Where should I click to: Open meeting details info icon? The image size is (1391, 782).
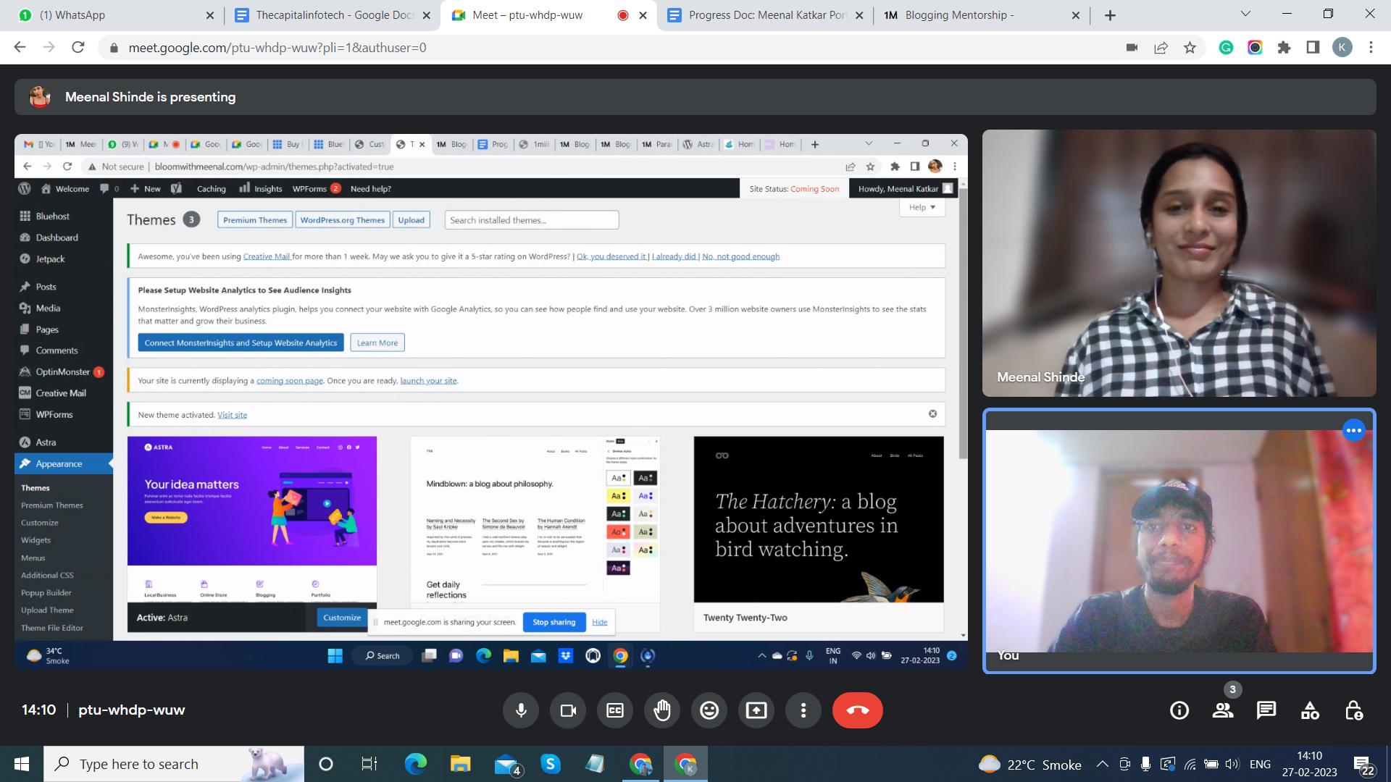[x=1179, y=710]
